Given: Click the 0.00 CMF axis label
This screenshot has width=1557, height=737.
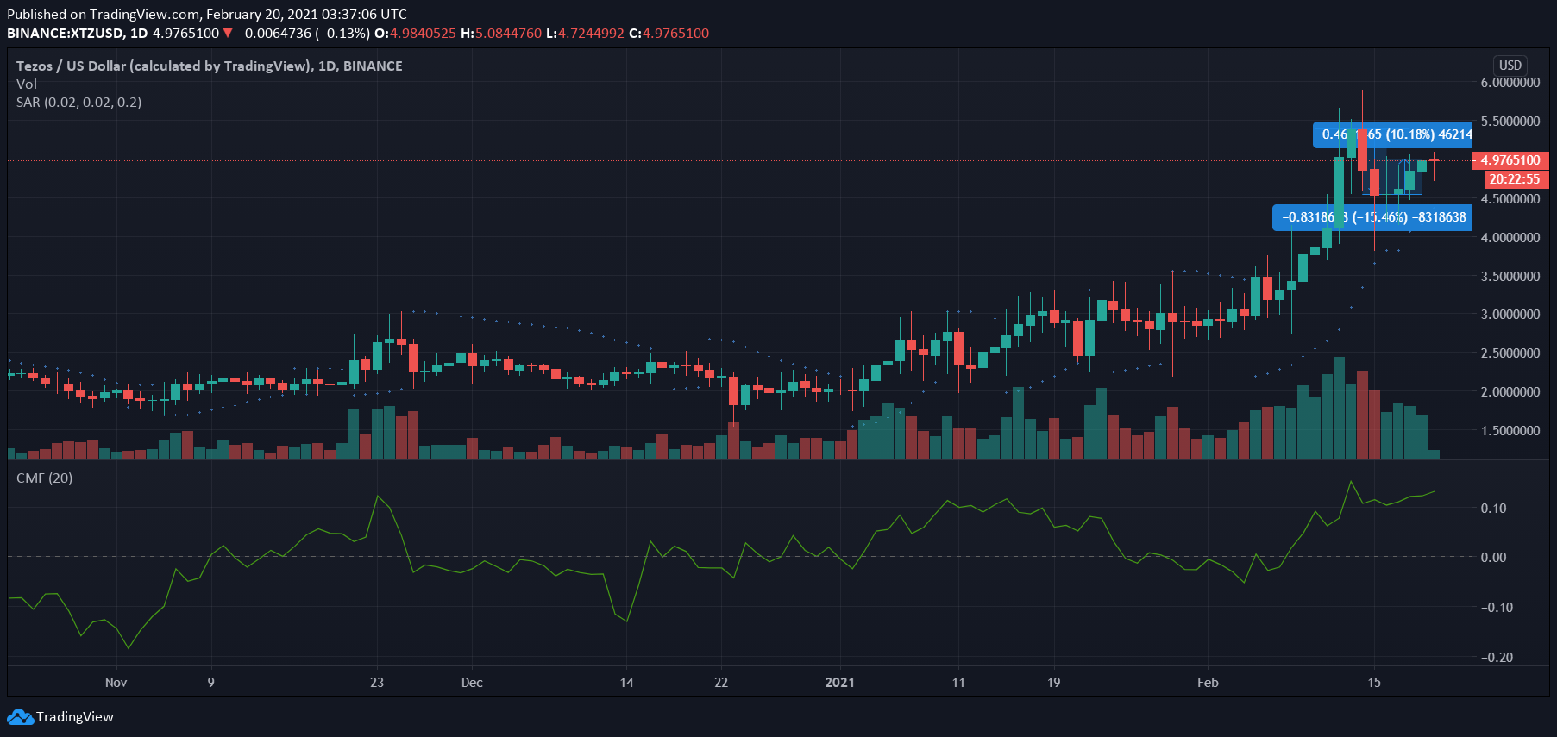Looking at the screenshot, I should (1494, 558).
